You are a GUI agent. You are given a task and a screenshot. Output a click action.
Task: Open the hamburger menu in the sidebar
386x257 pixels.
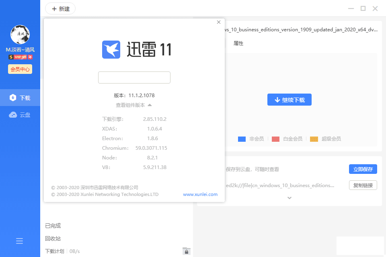coord(19,241)
